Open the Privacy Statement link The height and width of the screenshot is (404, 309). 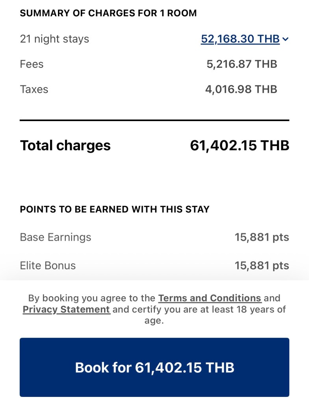tap(66, 309)
